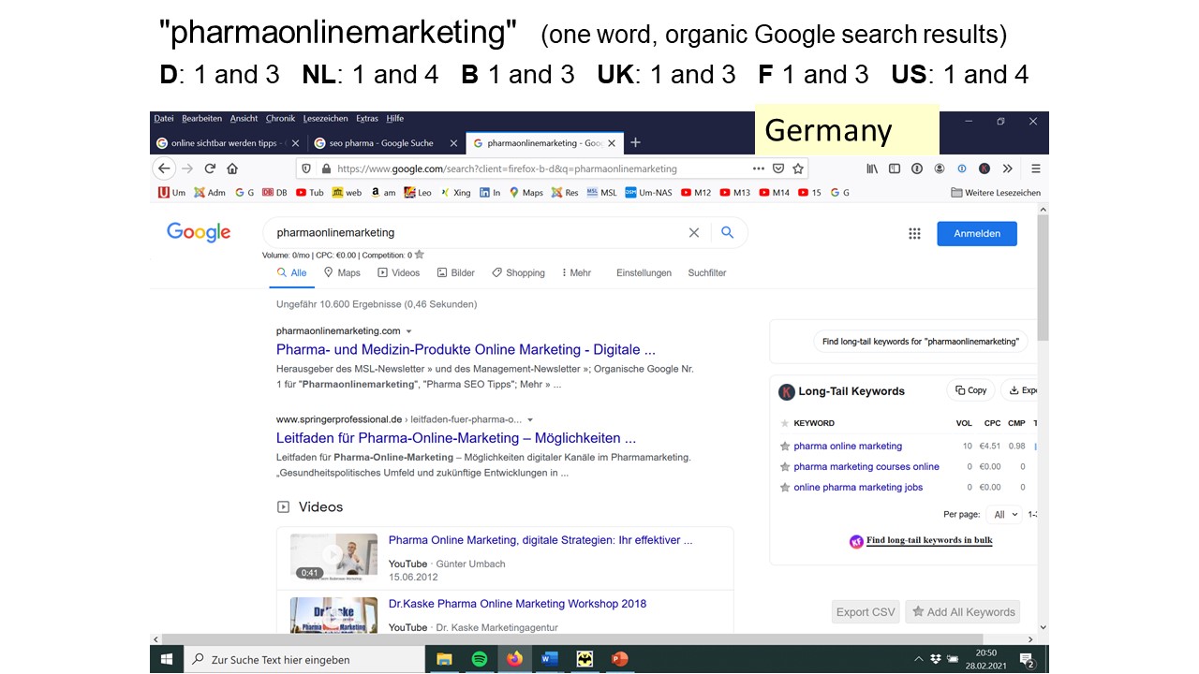The width and height of the screenshot is (1199, 674).
Task: Open the Windows Start menu
Action: click(x=167, y=659)
